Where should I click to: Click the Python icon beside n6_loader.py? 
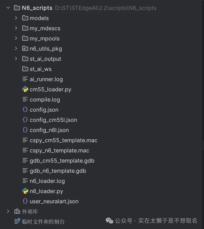[x=25, y=191]
